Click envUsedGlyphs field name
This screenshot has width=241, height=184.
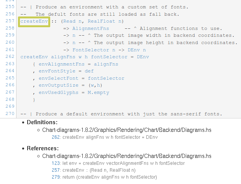click(58, 92)
